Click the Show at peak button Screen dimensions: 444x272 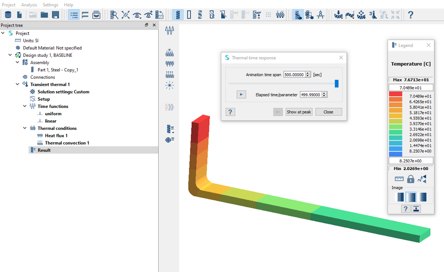pyautogui.click(x=299, y=112)
